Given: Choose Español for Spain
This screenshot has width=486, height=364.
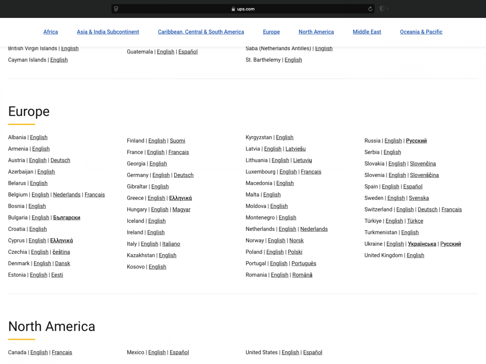Looking at the screenshot, I should point(413,186).
